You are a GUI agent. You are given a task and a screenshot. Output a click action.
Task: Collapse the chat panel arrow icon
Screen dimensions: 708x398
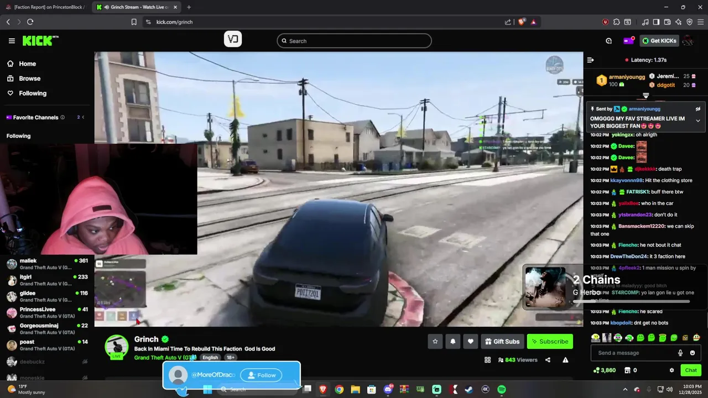[x=590, y=60]
